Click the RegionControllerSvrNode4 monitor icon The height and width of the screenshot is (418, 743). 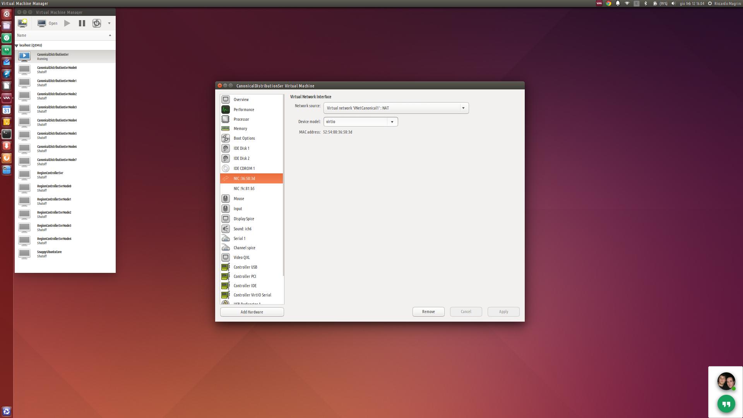pos(24,241)
